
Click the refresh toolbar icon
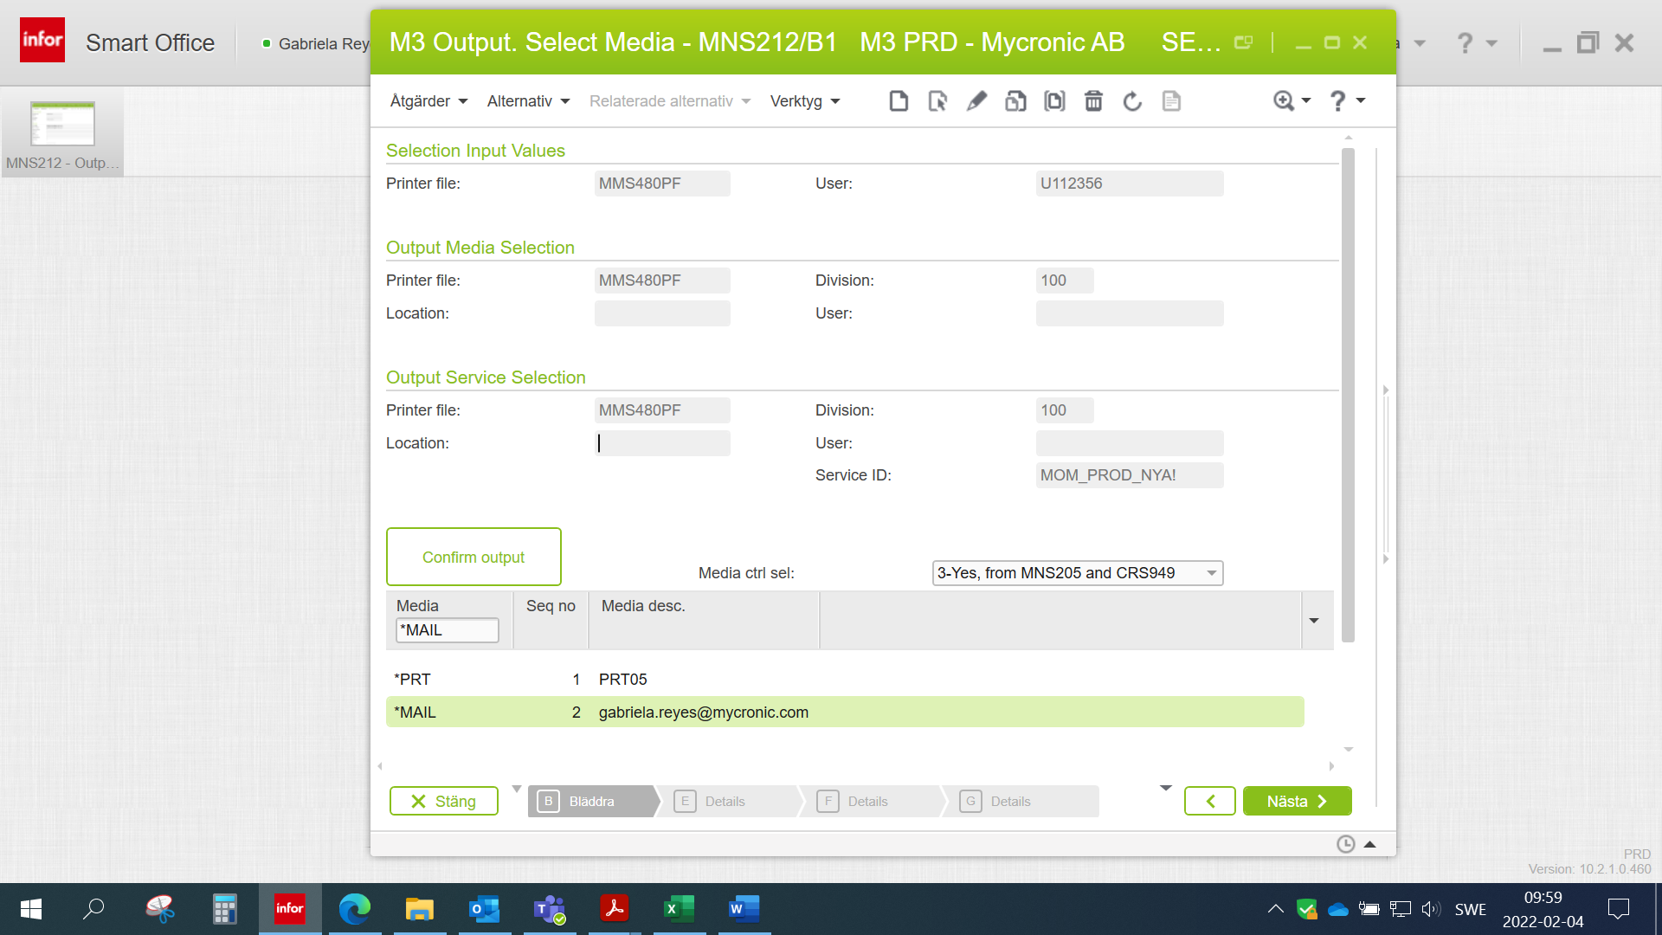coord(1132,101)
